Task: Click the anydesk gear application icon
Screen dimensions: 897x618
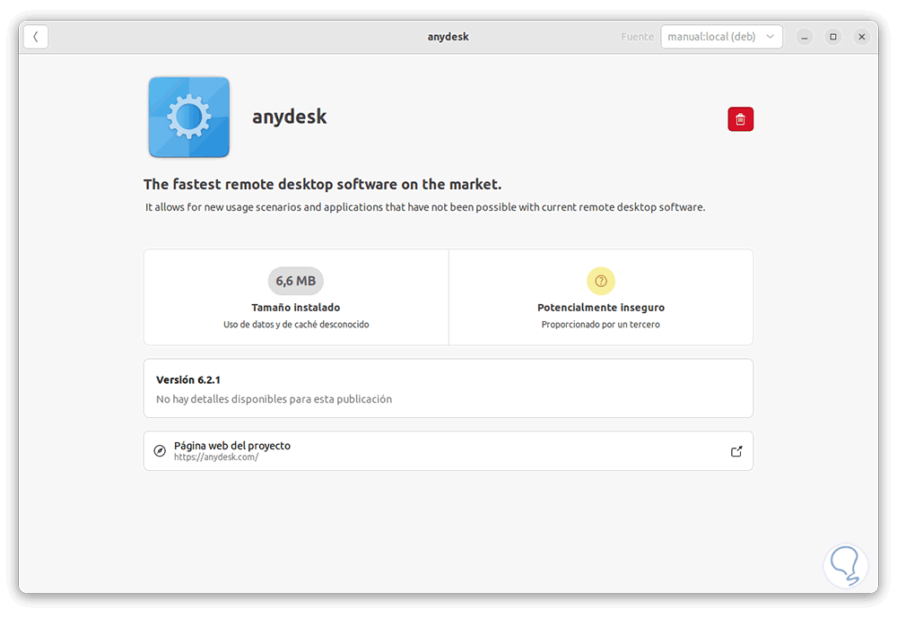Action: tap(188, 117)
